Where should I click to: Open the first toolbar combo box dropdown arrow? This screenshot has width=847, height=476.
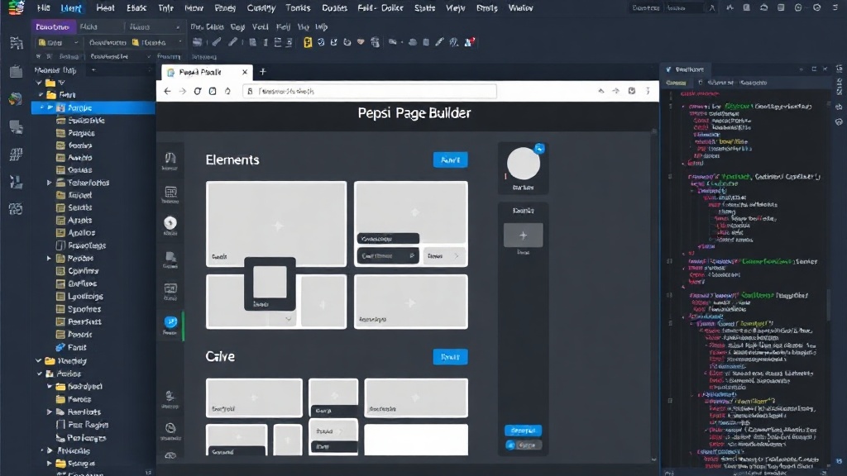tap(75, 42)
